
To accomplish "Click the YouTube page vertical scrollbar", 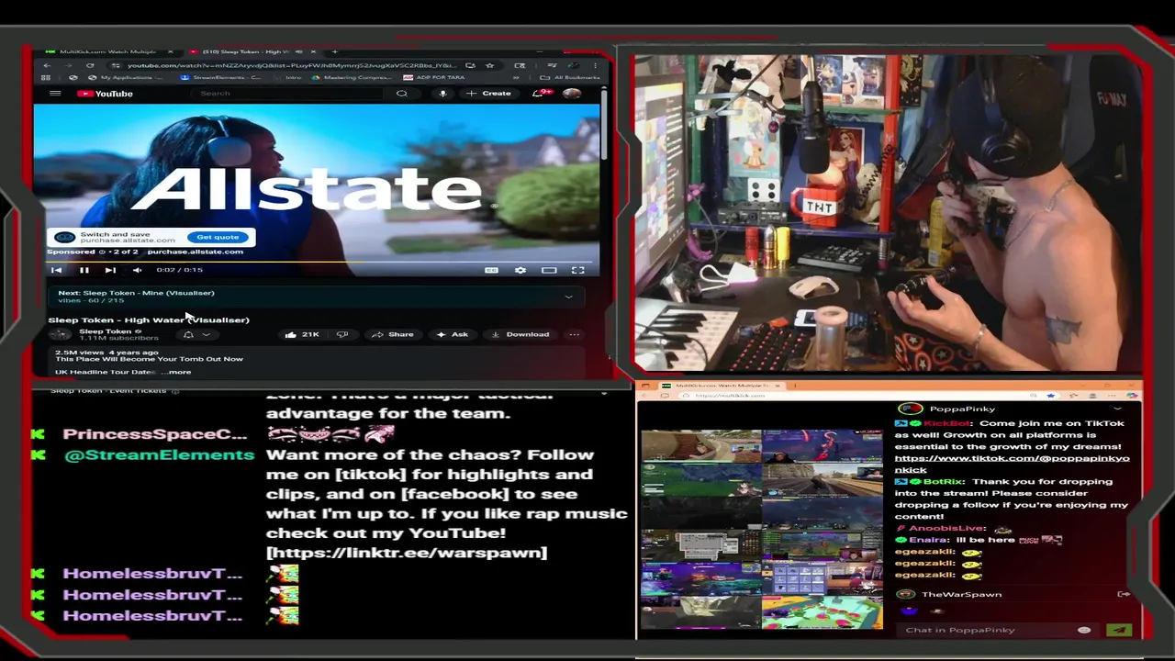I will (604, 124).
